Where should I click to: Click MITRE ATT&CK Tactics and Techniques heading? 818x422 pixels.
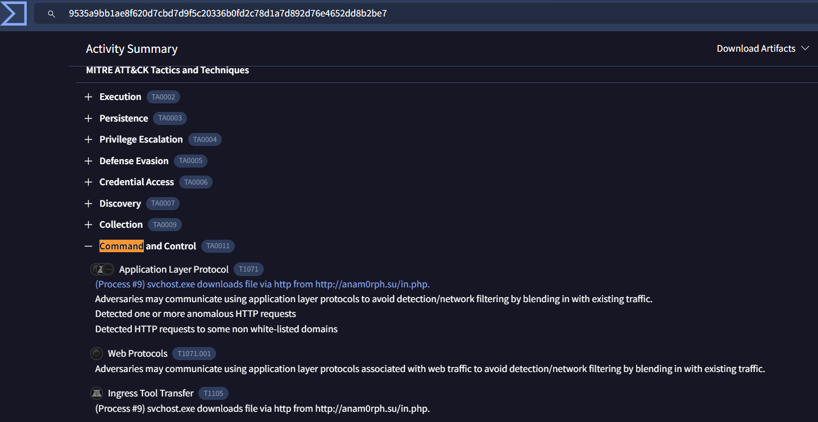[x=167, y=70]
